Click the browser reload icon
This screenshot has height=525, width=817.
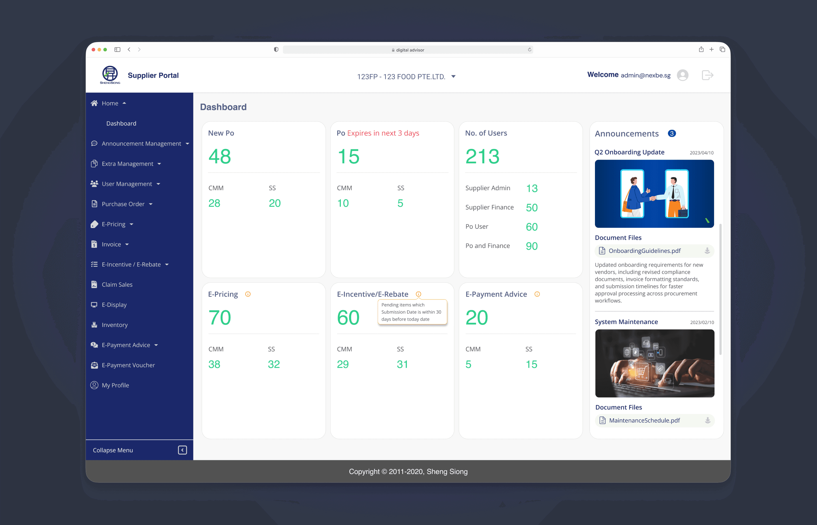(530, 50)
